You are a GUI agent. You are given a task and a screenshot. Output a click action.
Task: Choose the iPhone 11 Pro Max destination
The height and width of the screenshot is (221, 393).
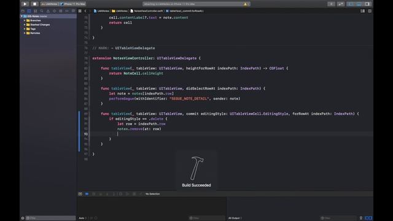click(73, 4)
